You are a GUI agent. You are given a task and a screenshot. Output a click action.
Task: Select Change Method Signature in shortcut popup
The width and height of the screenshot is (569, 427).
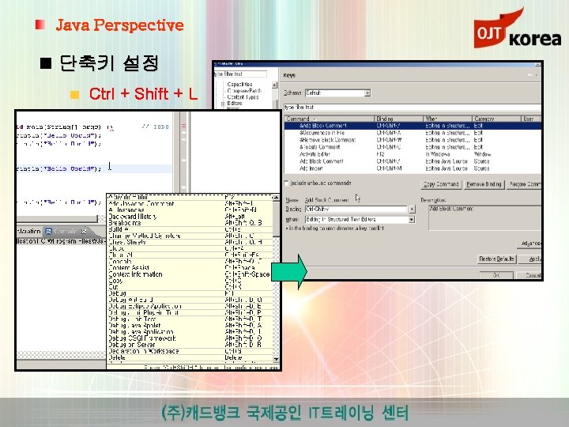[x=190, y=236]
